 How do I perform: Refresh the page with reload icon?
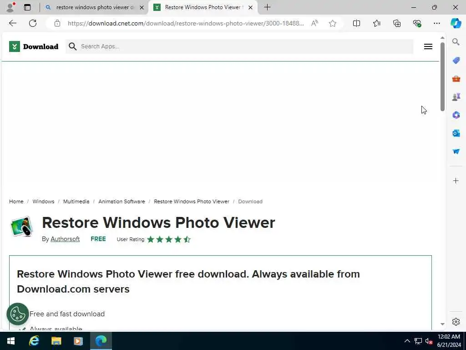pyautogui.click(x=33, y=23)
